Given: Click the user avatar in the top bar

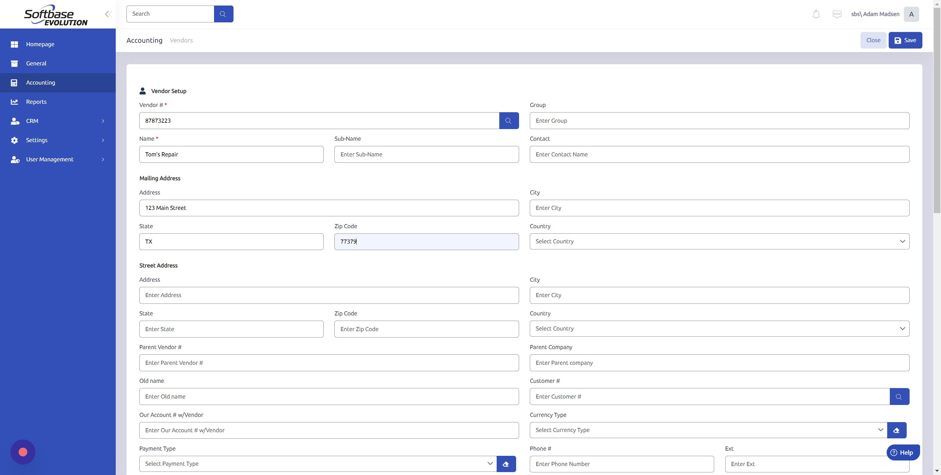Looking at the screenshot, I should coord(911,14).
